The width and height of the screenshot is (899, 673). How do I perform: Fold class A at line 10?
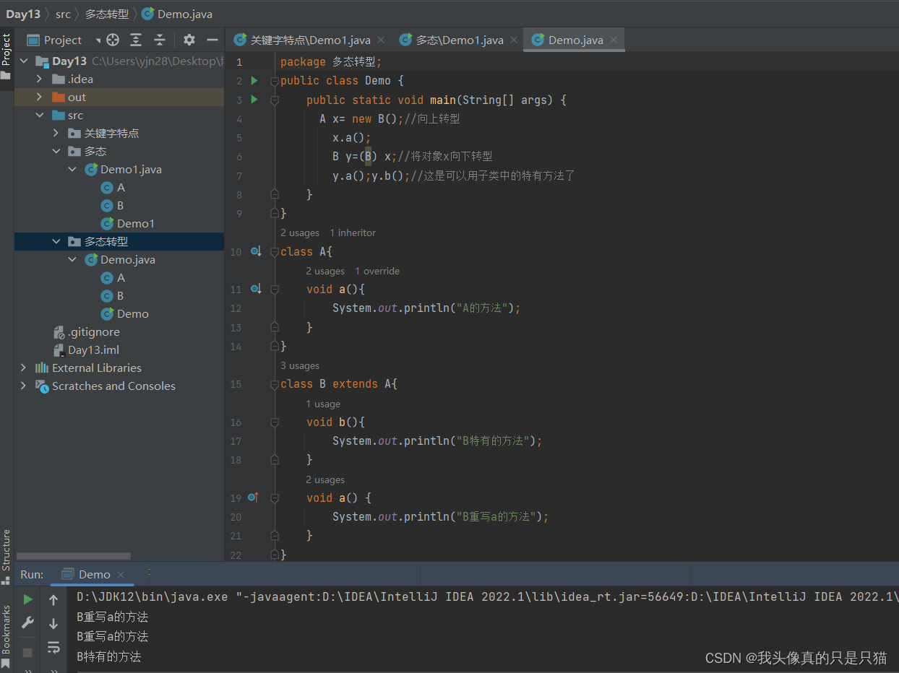(275, 251)
